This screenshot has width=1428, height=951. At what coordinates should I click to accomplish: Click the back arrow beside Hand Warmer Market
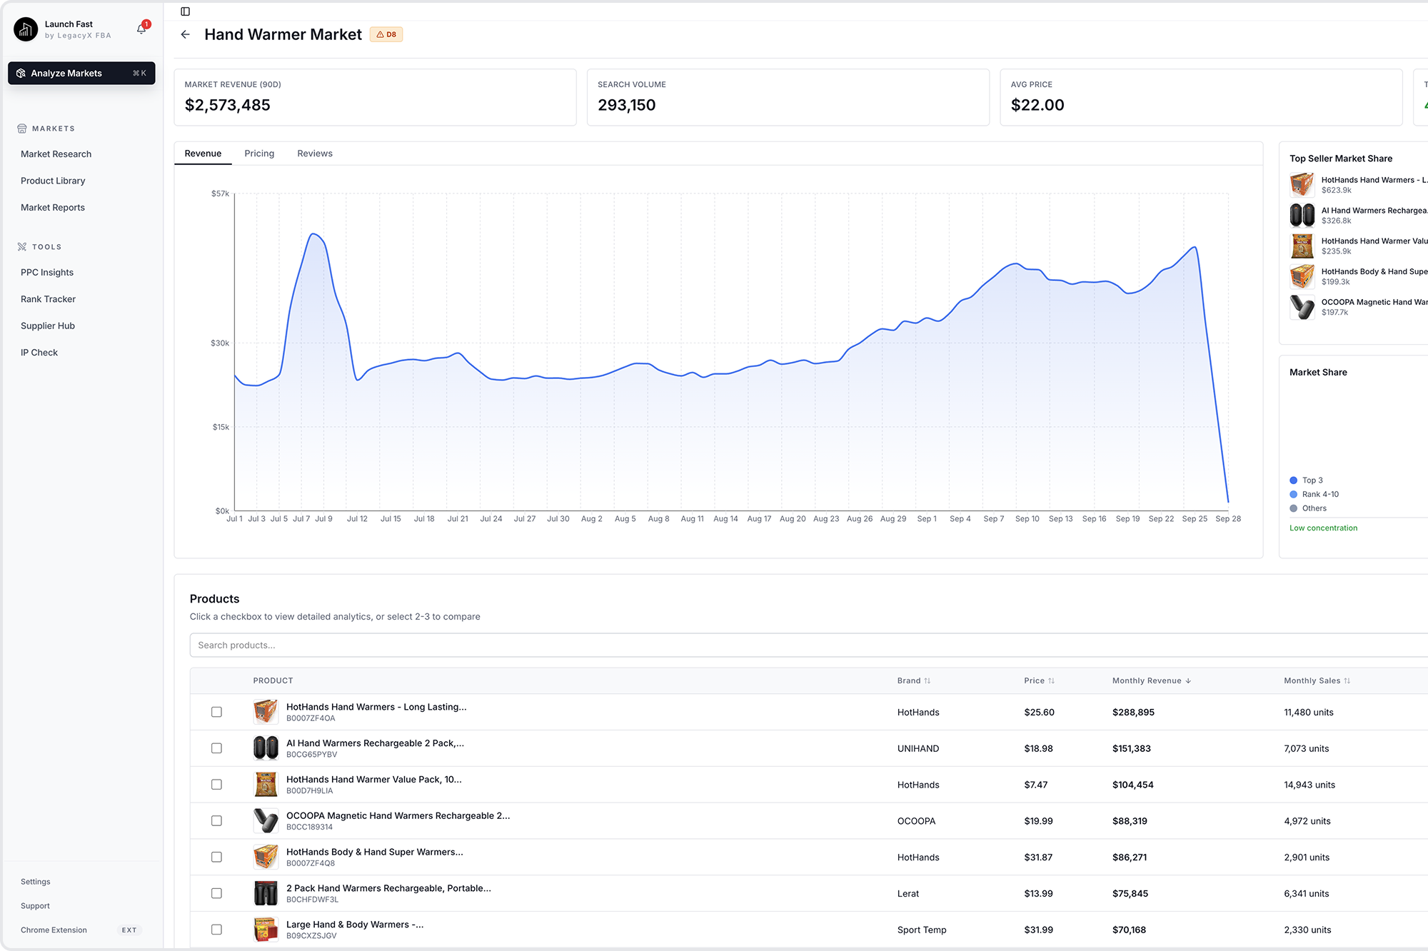pos(186,34)
